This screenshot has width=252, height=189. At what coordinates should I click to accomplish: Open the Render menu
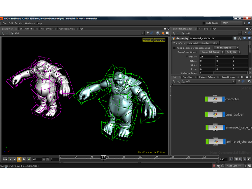19,23
